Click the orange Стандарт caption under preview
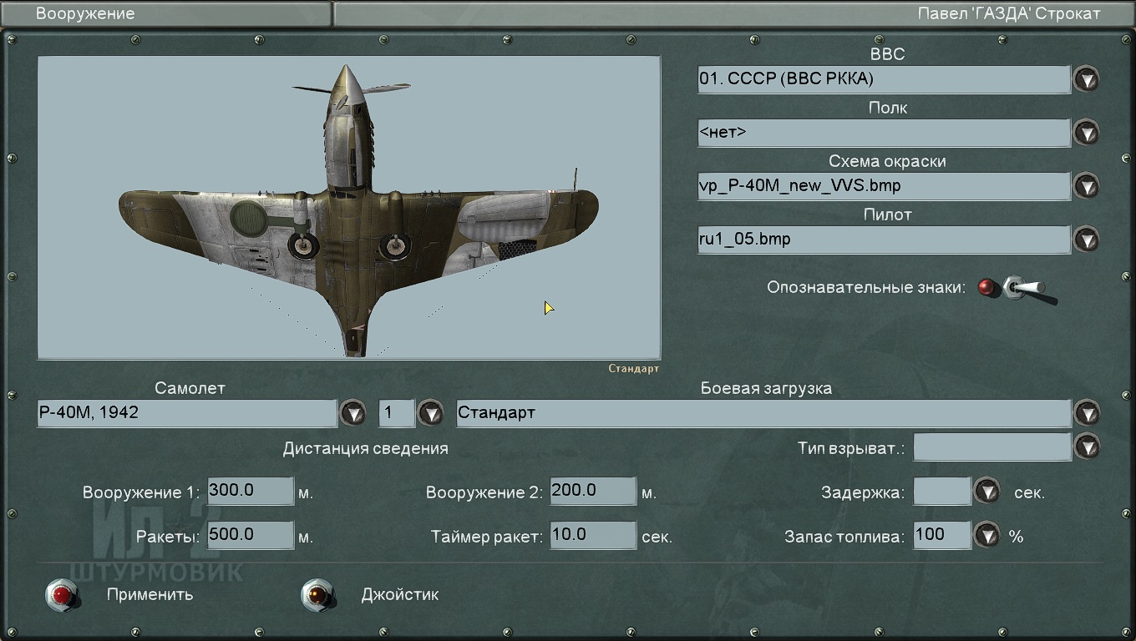Image resolution: width=1136 pixels, height=641 pixels. 633,368
